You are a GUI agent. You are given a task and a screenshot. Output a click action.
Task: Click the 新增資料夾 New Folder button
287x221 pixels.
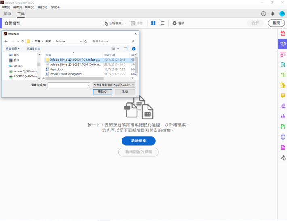33,48
